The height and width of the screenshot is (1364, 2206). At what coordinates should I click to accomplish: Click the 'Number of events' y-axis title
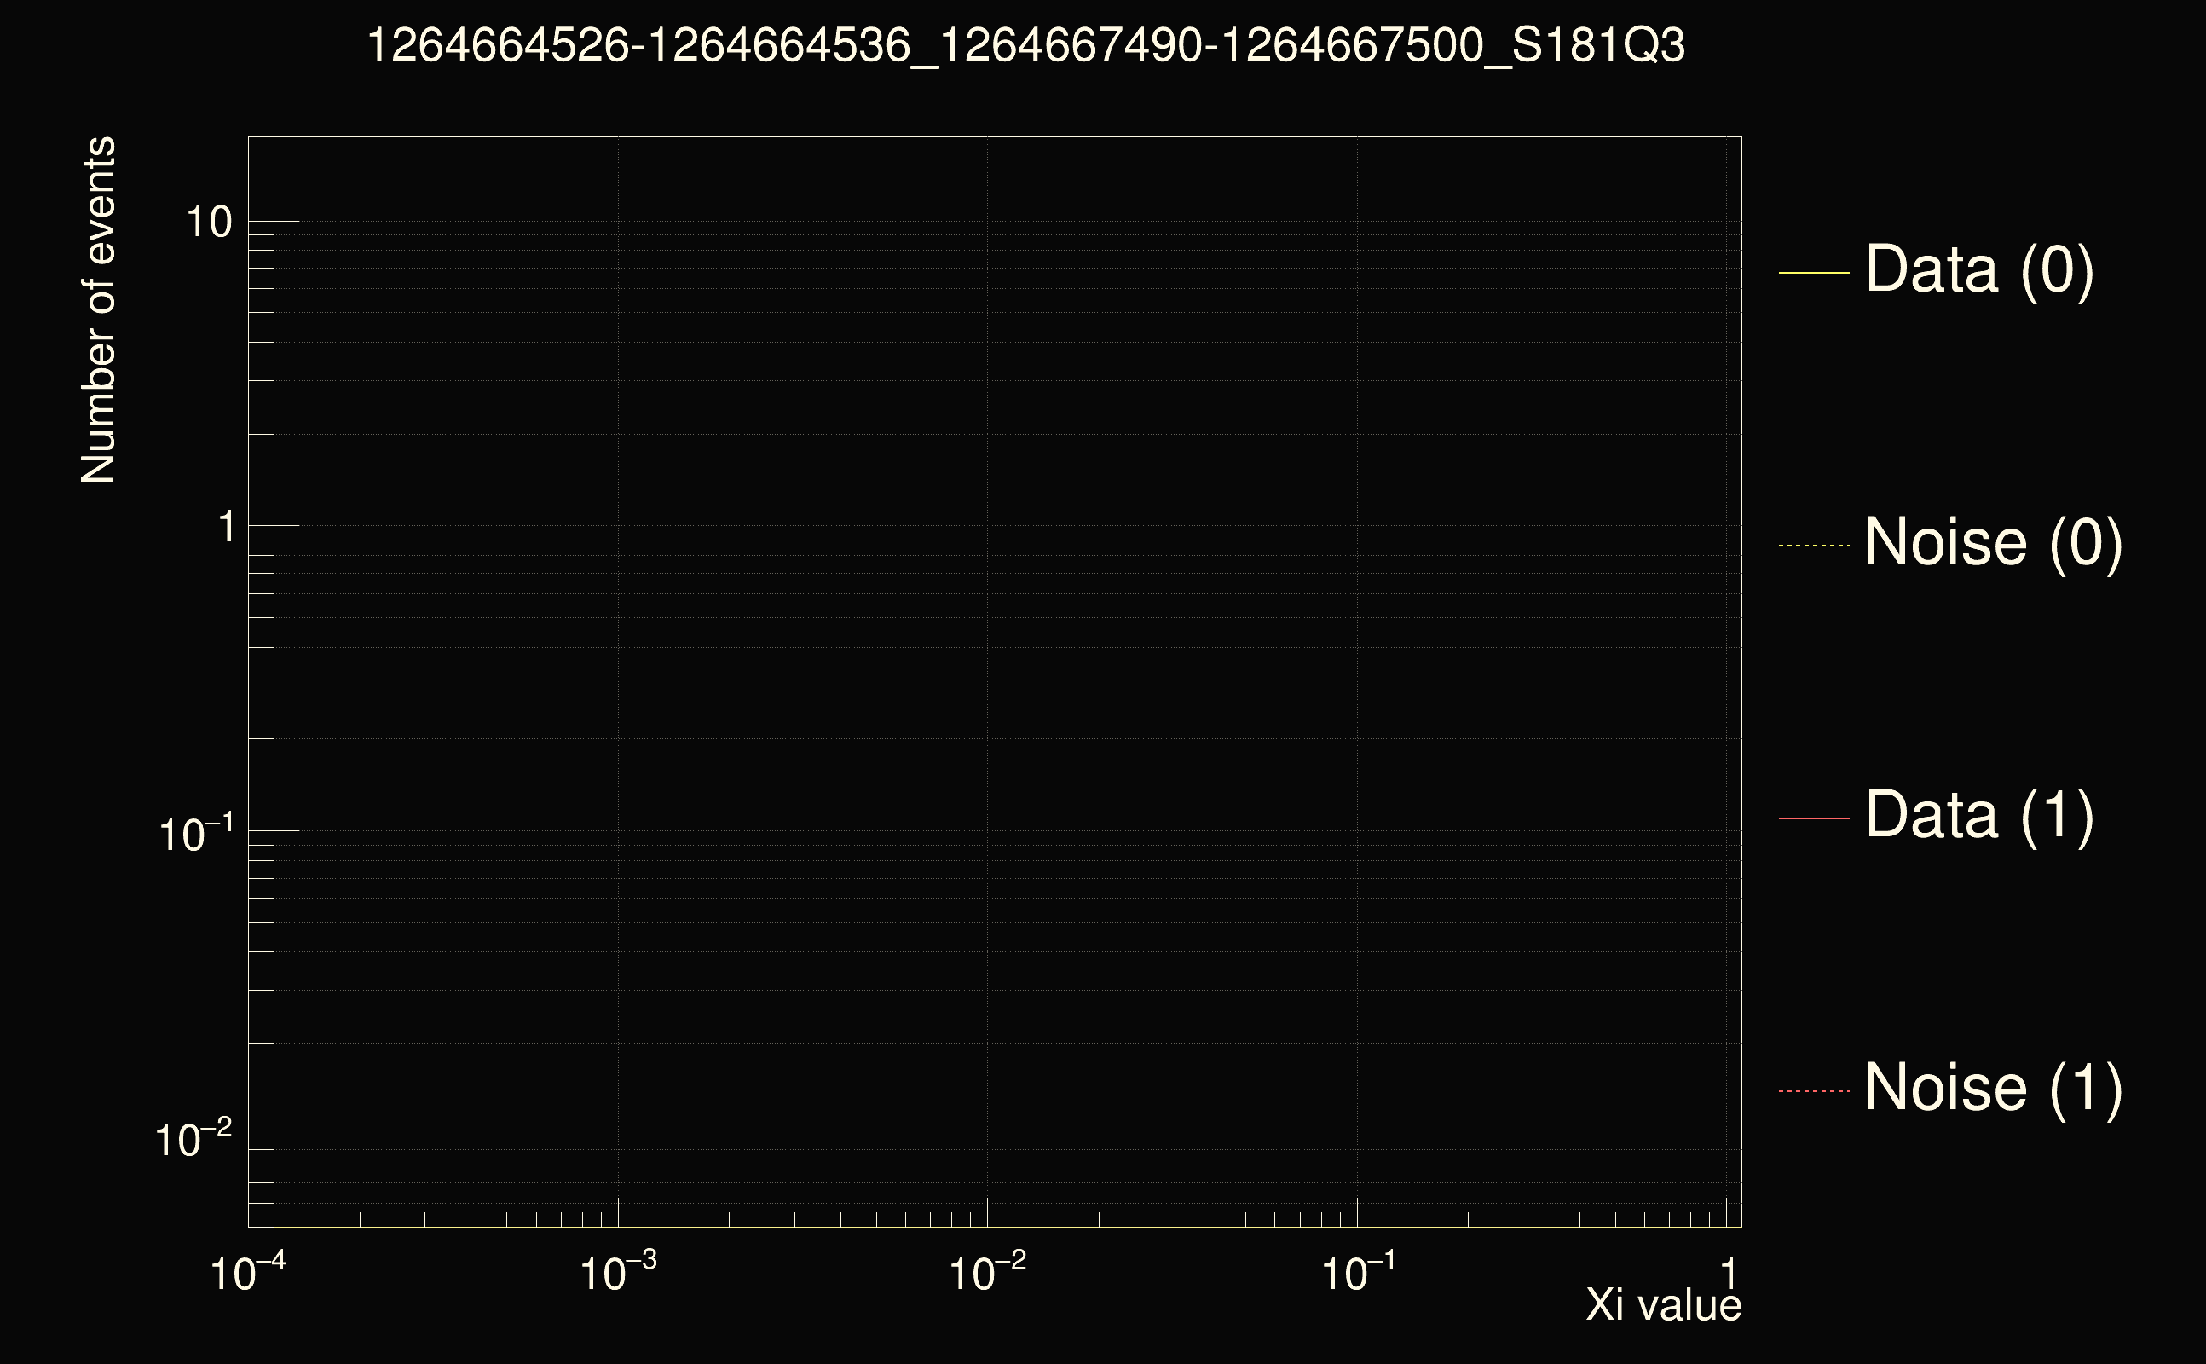pos(98,310)
